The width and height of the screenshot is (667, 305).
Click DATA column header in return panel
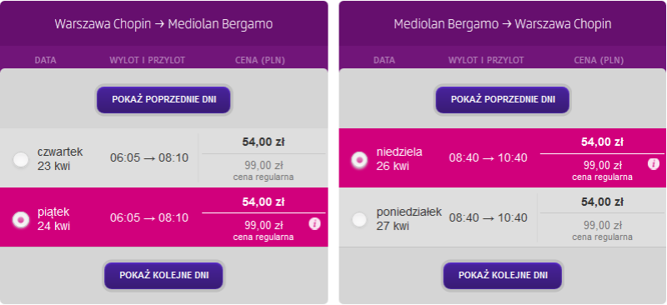point(384,60)
